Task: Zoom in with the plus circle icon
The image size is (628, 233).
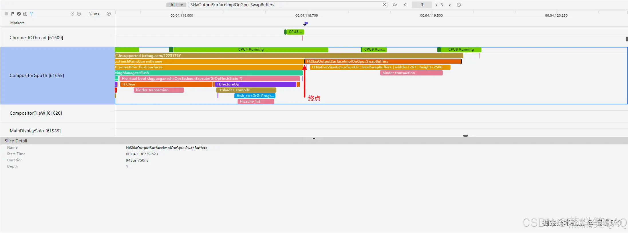Action: tap(109, 14)
